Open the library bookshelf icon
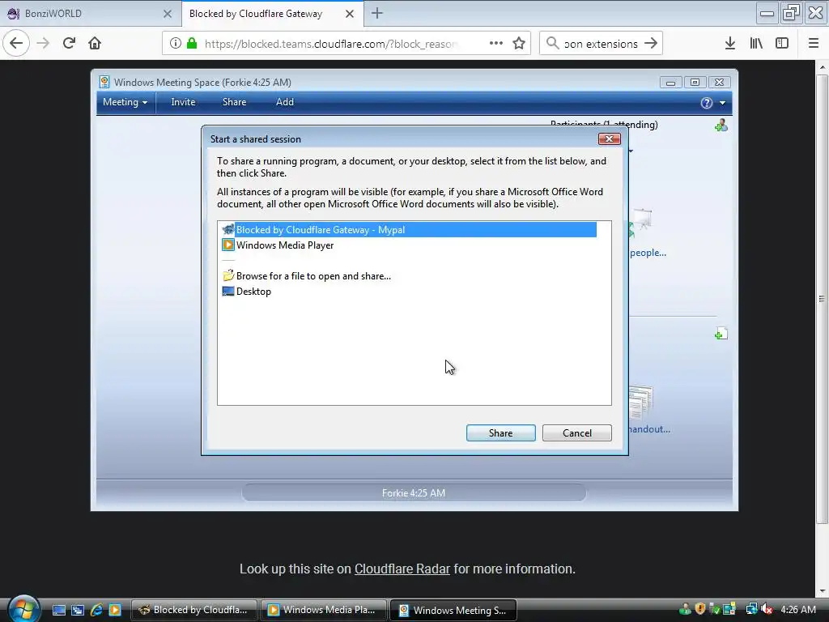 click(x=756, y=44)
